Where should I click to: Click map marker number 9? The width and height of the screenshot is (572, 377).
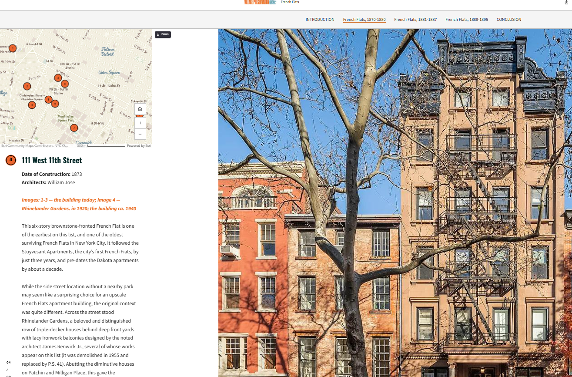click(x=55, y=104)
